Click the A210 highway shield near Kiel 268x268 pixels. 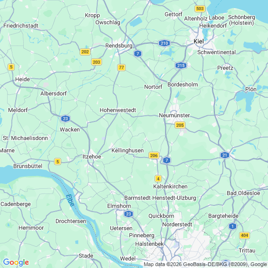coord(164,43)
